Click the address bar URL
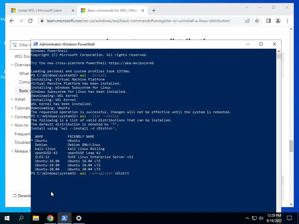Screen dimensions: 299x224 (138, 21)
